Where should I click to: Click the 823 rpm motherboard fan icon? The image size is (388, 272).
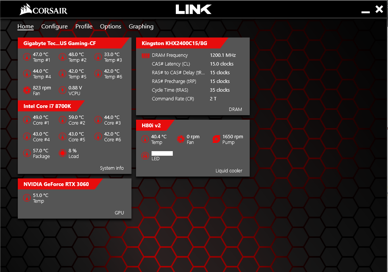tap(27, 90)
